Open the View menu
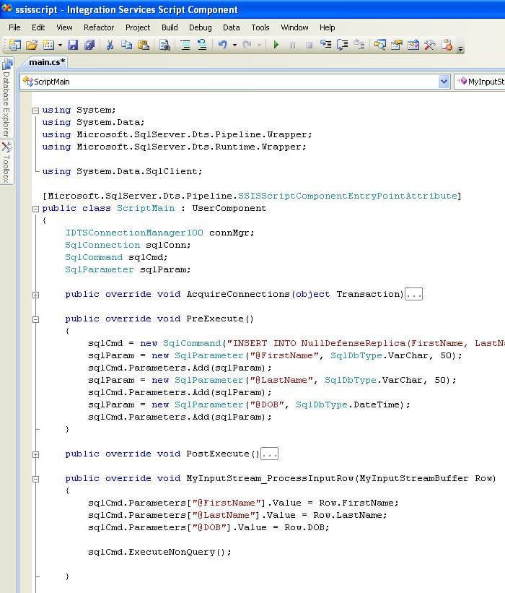505x593 pixels. (x=64, y=27)
